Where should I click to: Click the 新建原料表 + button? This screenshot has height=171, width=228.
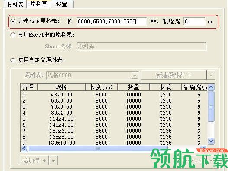click(x=173, y=75)
